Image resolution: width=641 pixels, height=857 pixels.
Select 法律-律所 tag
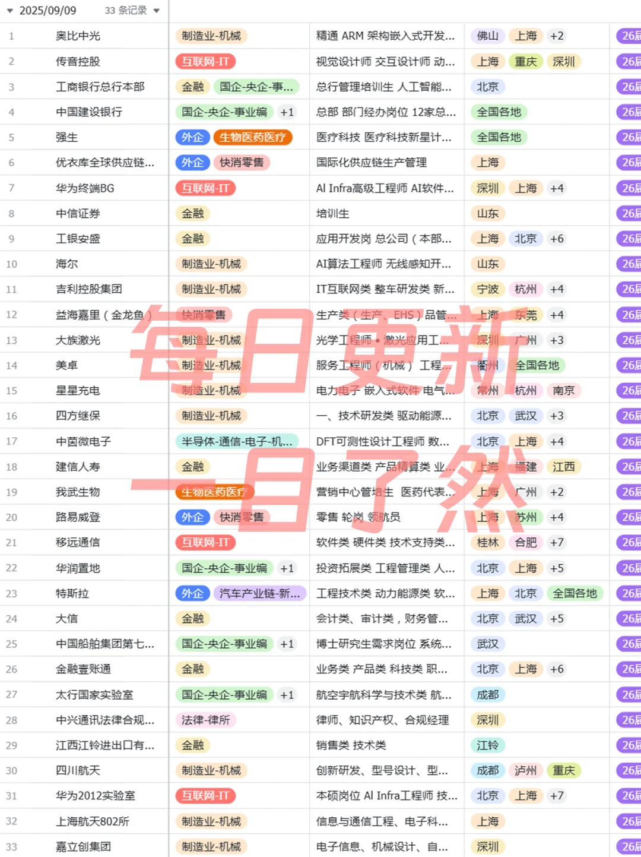click(205, 720)
